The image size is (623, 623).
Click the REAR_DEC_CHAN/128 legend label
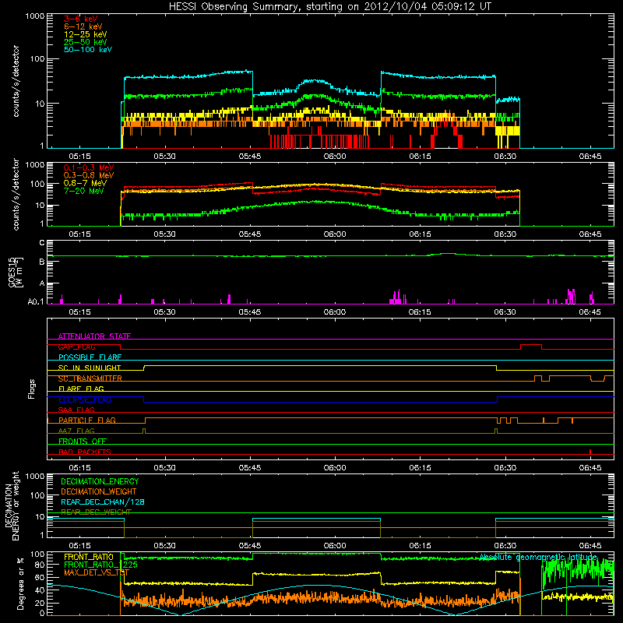click(x=103, y=502)
